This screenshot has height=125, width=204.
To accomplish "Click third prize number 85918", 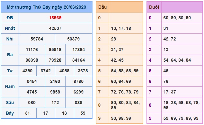I will [x=55, y=49].
